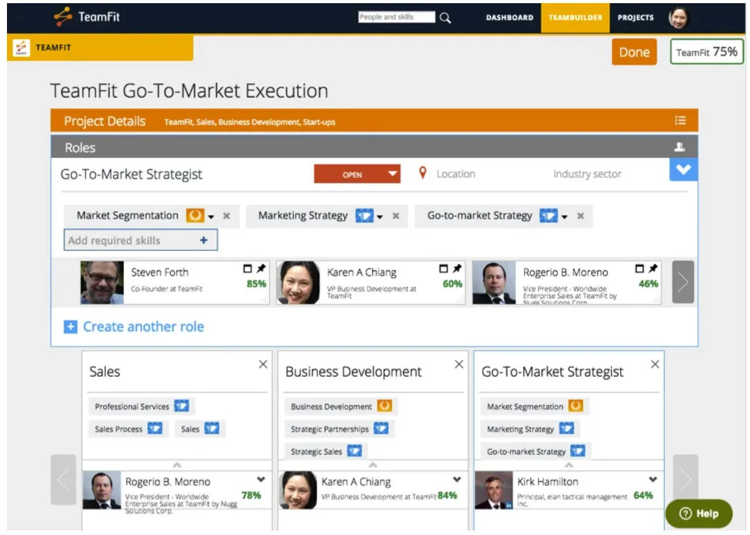Click the Sales Process skill tag
Image resolution: width=750 pixels, height=535 pixels.
click(128, 429)
